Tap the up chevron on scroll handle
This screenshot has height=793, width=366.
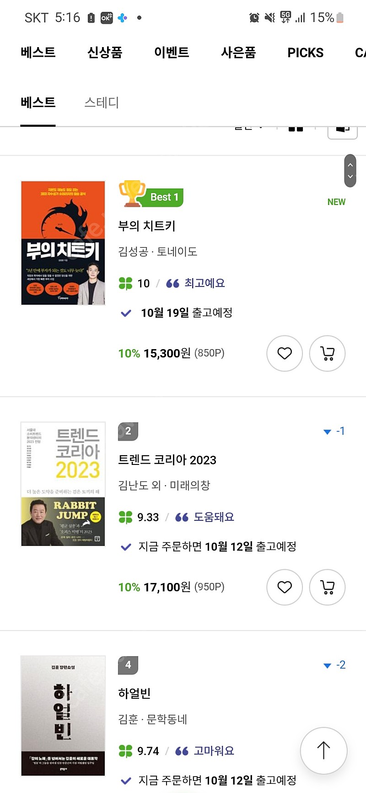click(x=350, y=165)
